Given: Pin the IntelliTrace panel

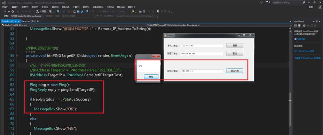Looking at the screenshot, I should 317,22.
